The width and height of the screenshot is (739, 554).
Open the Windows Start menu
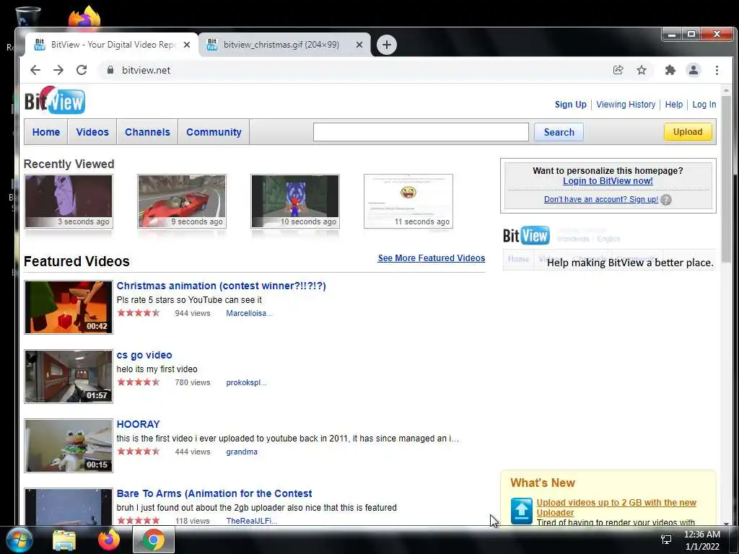[x=19, y=540]
